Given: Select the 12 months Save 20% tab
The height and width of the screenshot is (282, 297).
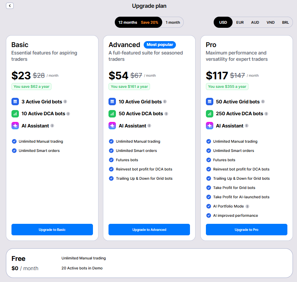Looking at the screenshot, I should pos(138,22).
